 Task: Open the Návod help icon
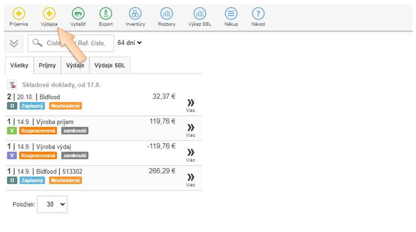(x=258, y=14)
